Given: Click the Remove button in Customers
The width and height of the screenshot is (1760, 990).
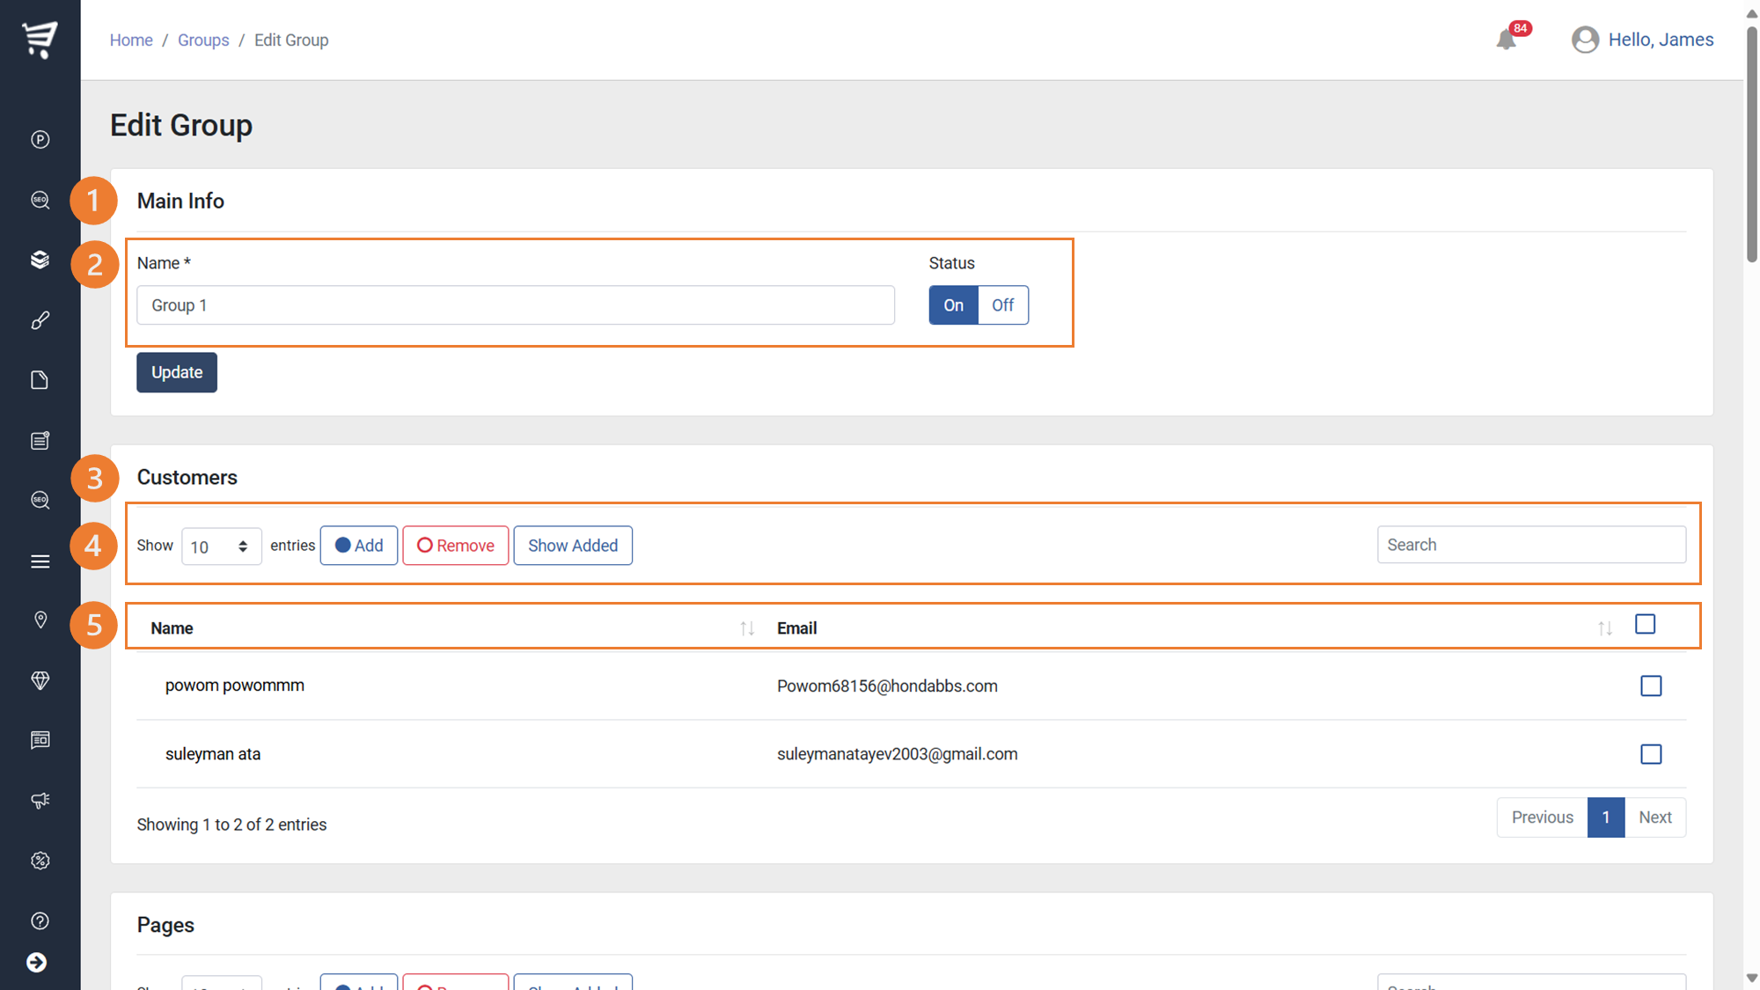Looking at the screenshot, I should pos(455,546).
